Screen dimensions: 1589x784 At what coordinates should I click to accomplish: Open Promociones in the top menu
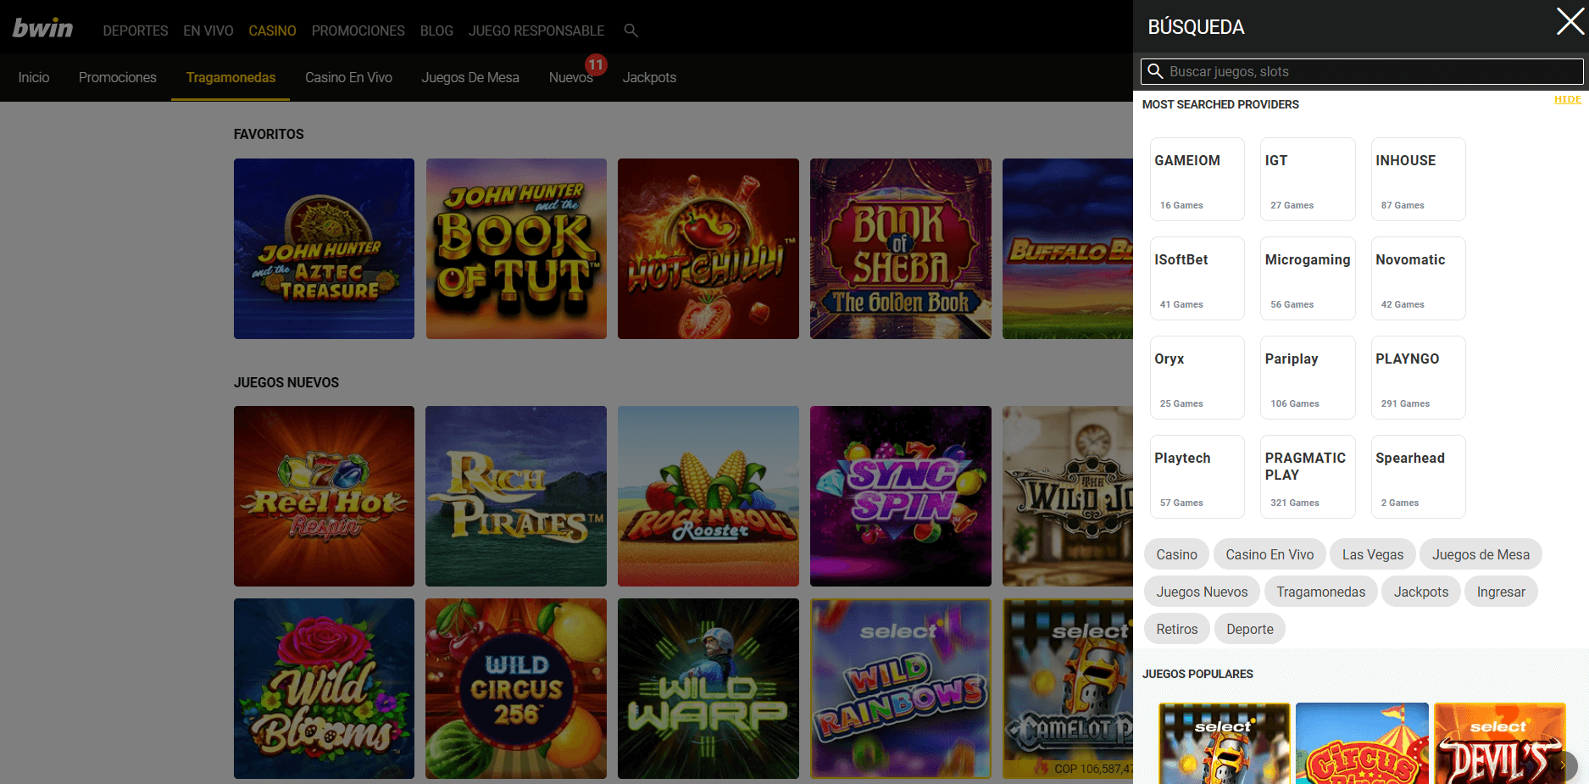coord(358,31)
